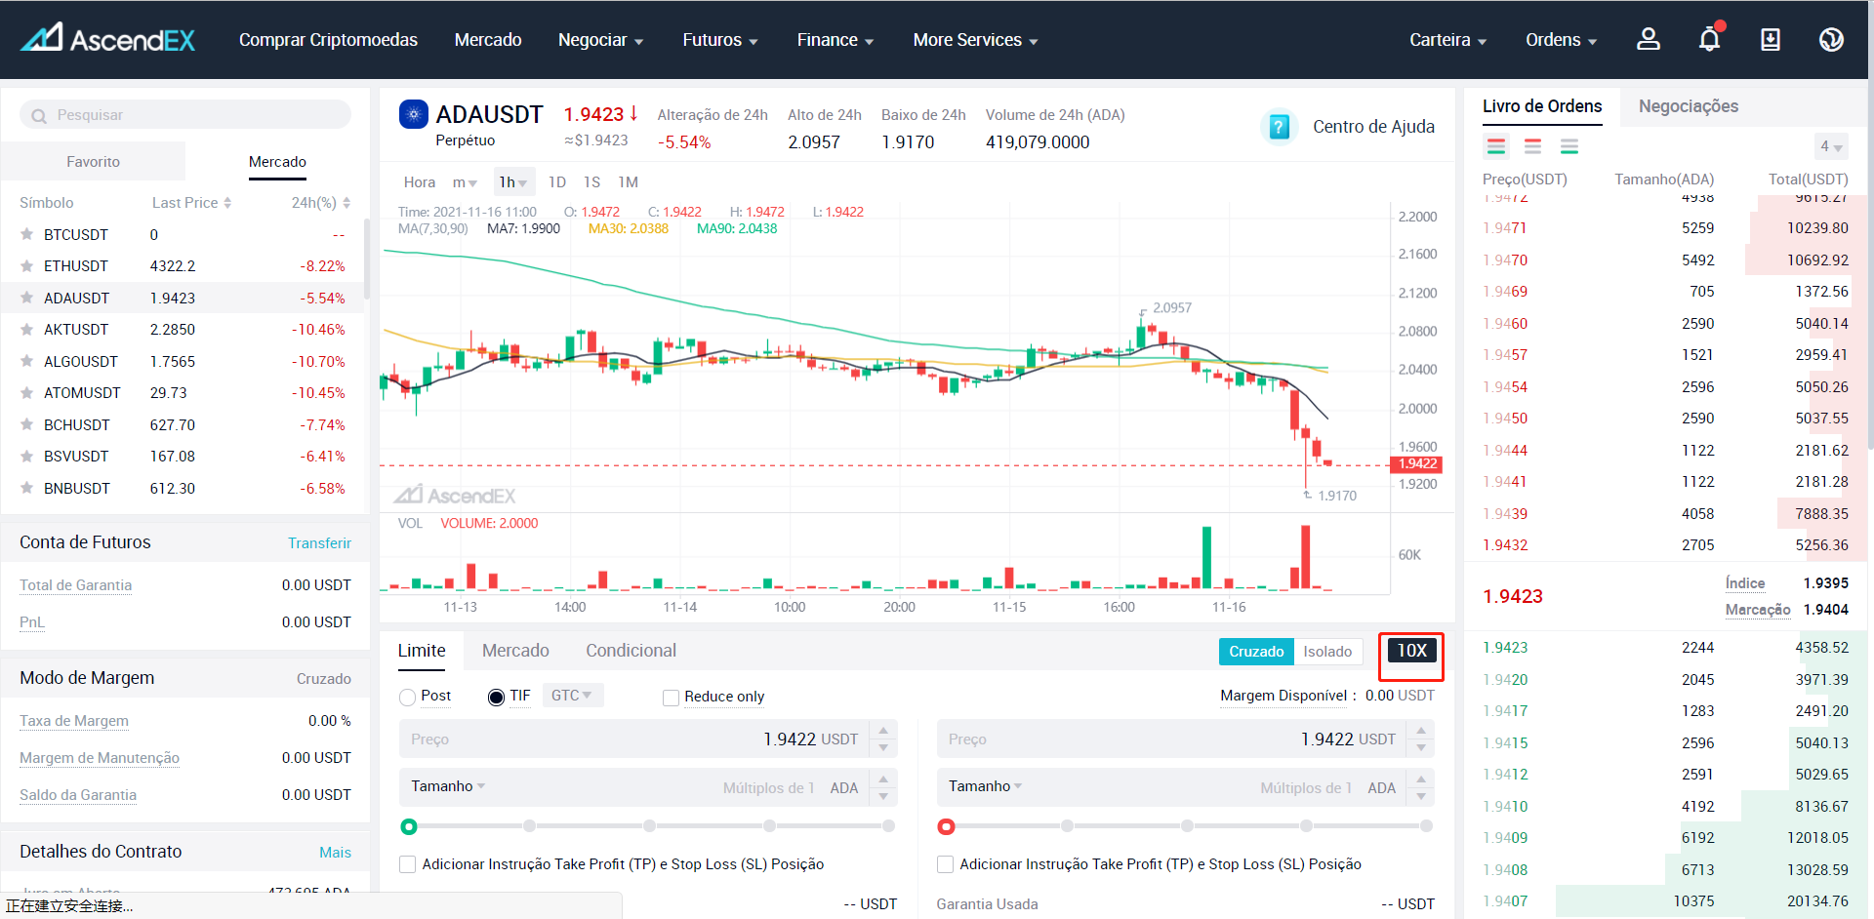Screen dimensions: 1874x919
Task: Open the language globe icon
Action: pos(1832,39)
